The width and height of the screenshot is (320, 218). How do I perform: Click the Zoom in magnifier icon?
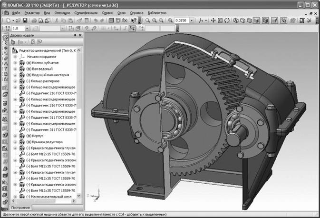coord(155,21)
